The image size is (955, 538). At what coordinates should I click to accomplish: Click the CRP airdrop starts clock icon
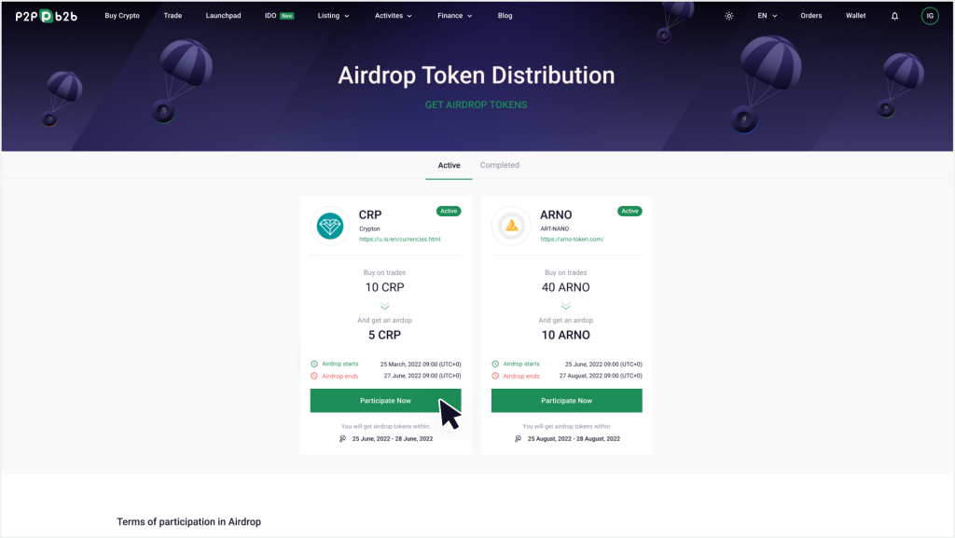(314, 364)
